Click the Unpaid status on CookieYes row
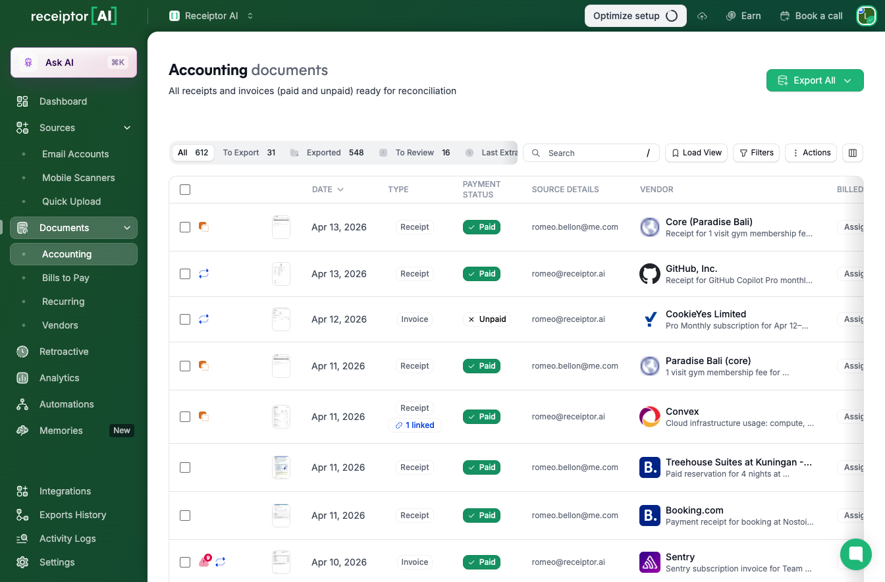The height and width of the screenshot is (582, 885). [x=487, y=319]
